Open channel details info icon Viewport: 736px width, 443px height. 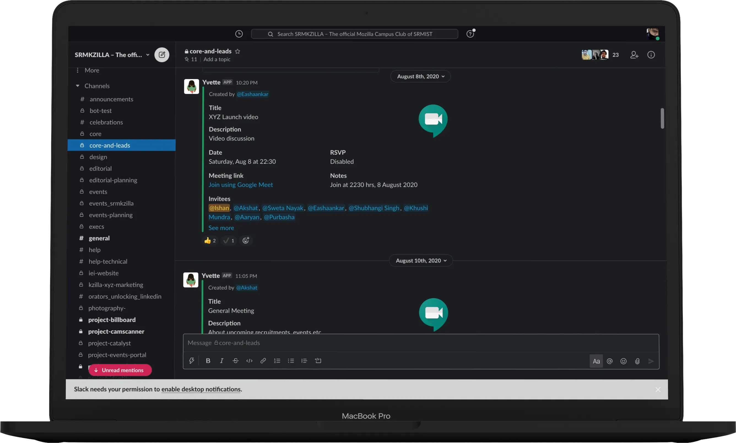[651, 55]
